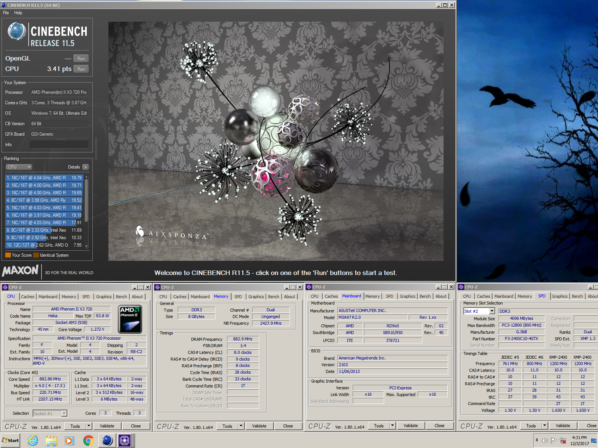Click Tools button in first CPU-Z window
The image size is (598, 448).
[75, 426]
